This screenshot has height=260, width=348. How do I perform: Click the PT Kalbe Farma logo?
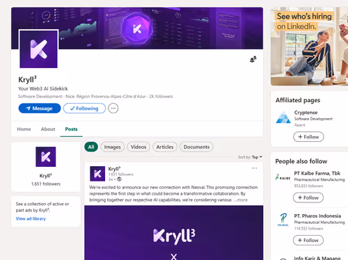pos(283,177)
